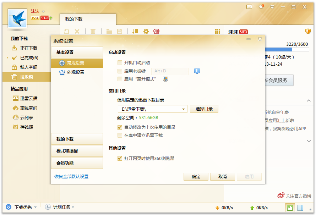Open the folder toolbar icon
Image resolution: width=316 pixels, height=215 pixels.
coord(109,32)
